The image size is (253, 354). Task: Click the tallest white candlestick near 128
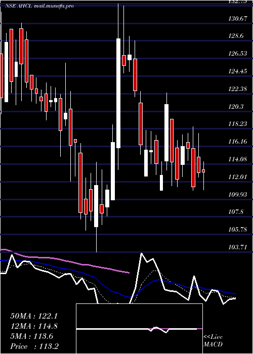(x=118, y=93)
